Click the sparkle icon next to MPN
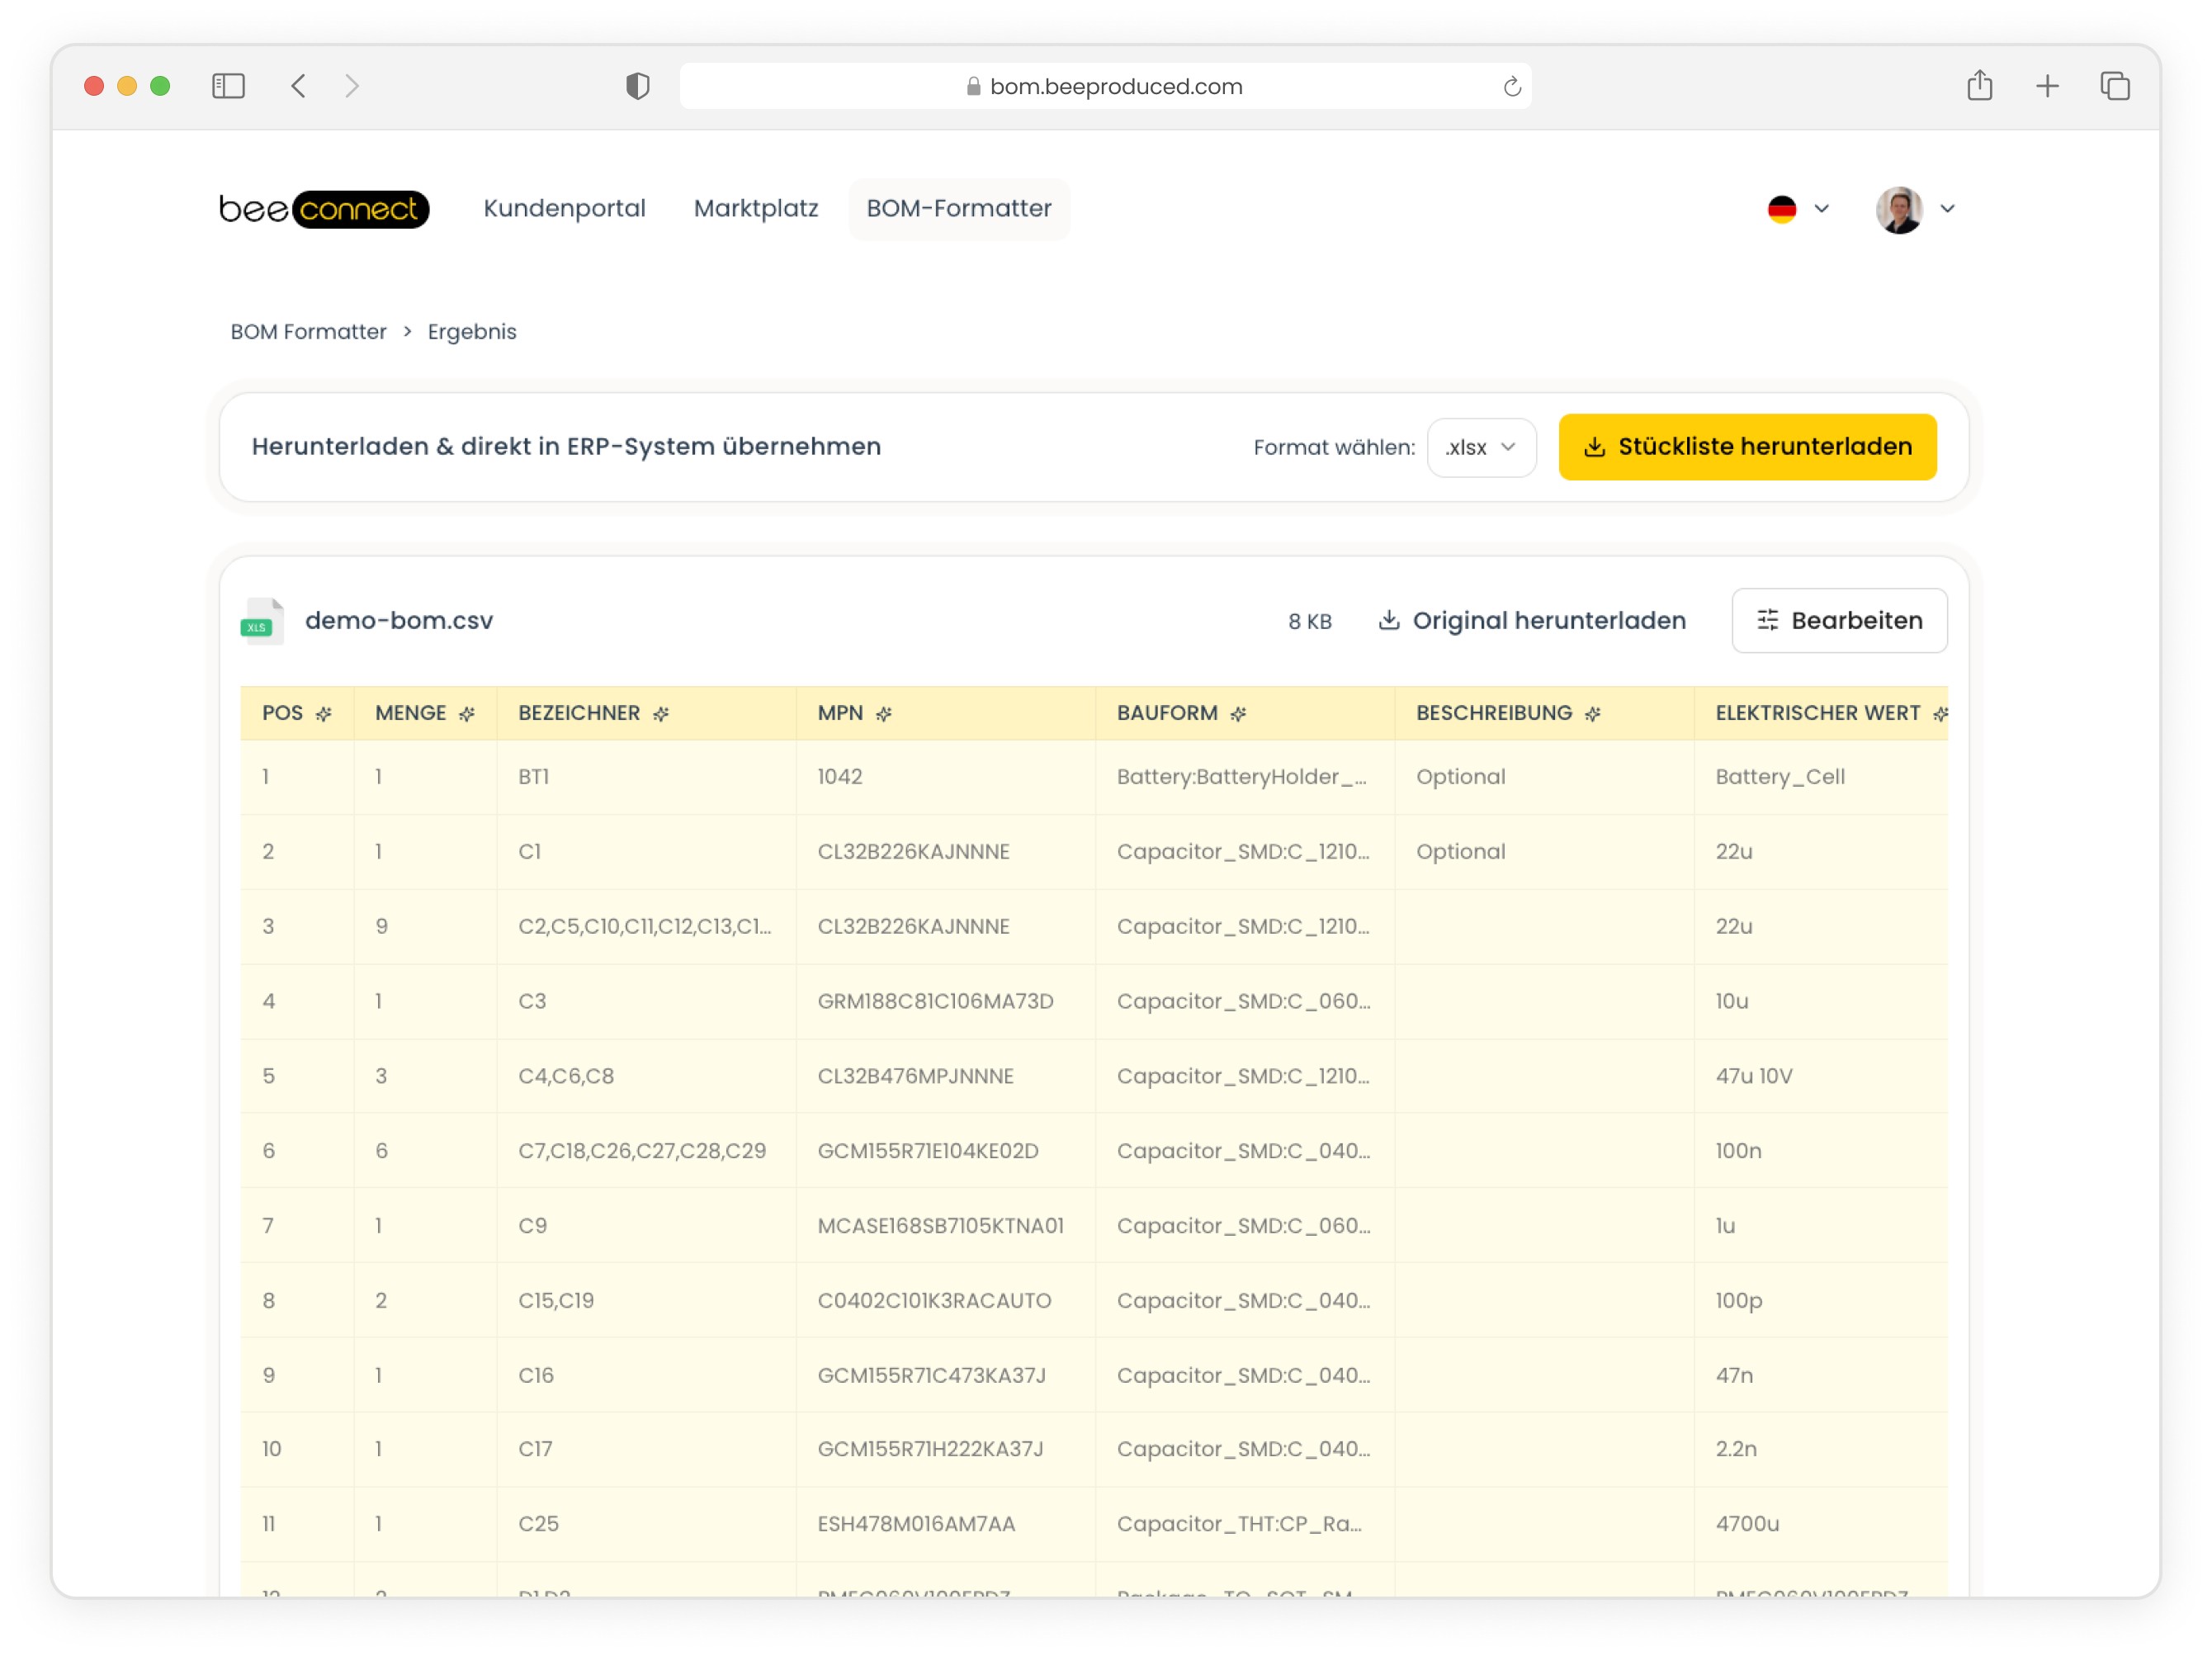This screenshot has height=1656, width=2212. point(884,714)
